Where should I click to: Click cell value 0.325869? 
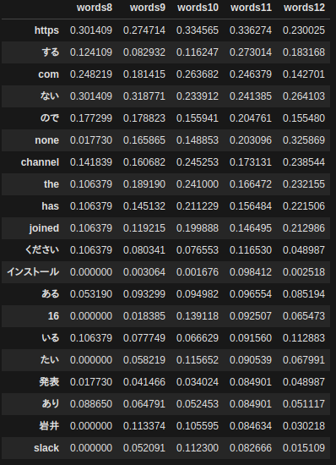304,140
